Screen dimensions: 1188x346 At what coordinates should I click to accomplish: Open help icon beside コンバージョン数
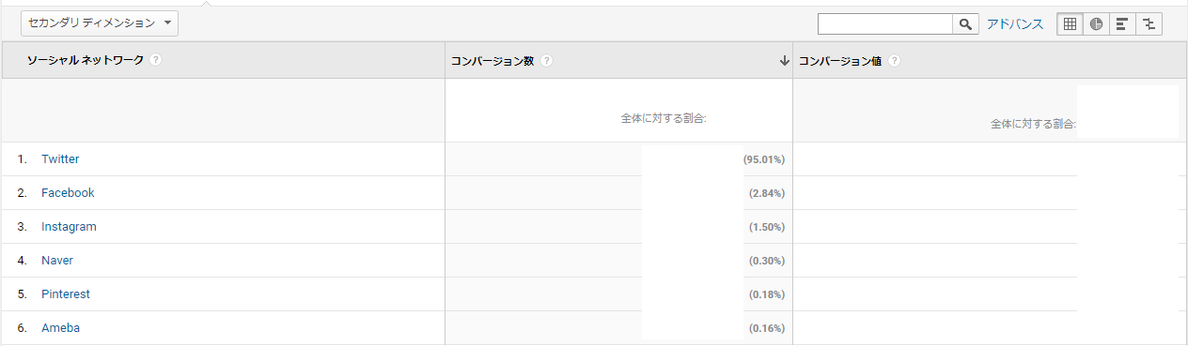tap(546, 61)
